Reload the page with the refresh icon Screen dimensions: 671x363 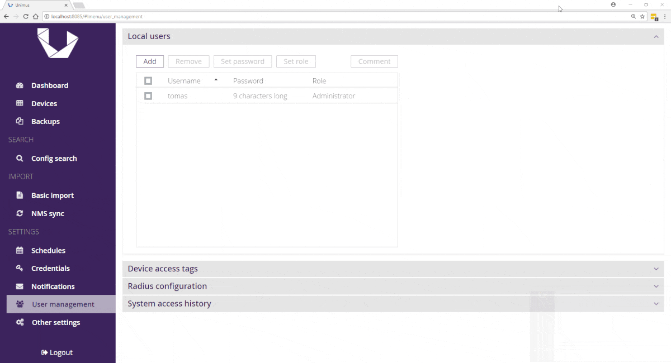click(26, 17)
